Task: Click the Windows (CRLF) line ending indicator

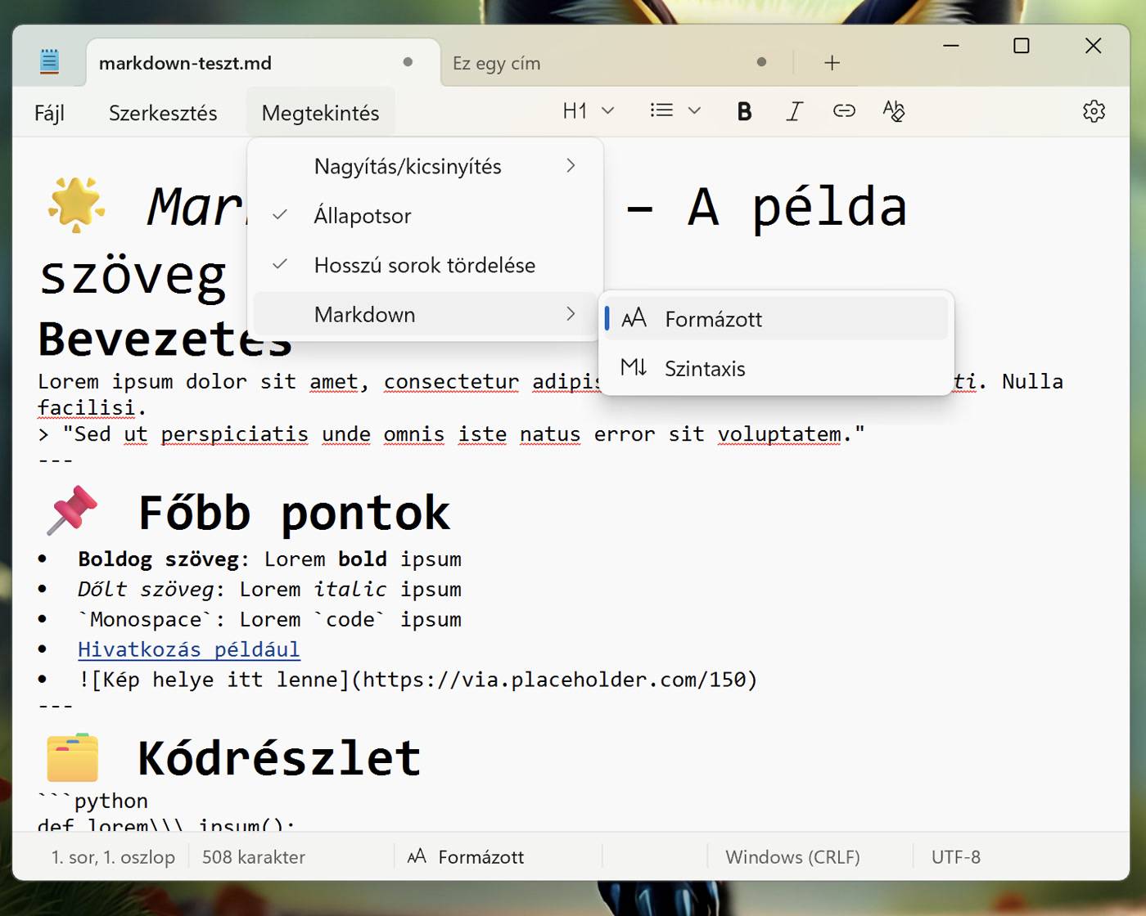Action: [x=792, y=857]
